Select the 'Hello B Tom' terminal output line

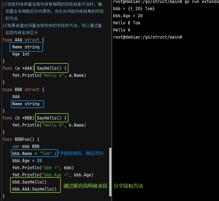pyautogui.click(x=126, y=23)
